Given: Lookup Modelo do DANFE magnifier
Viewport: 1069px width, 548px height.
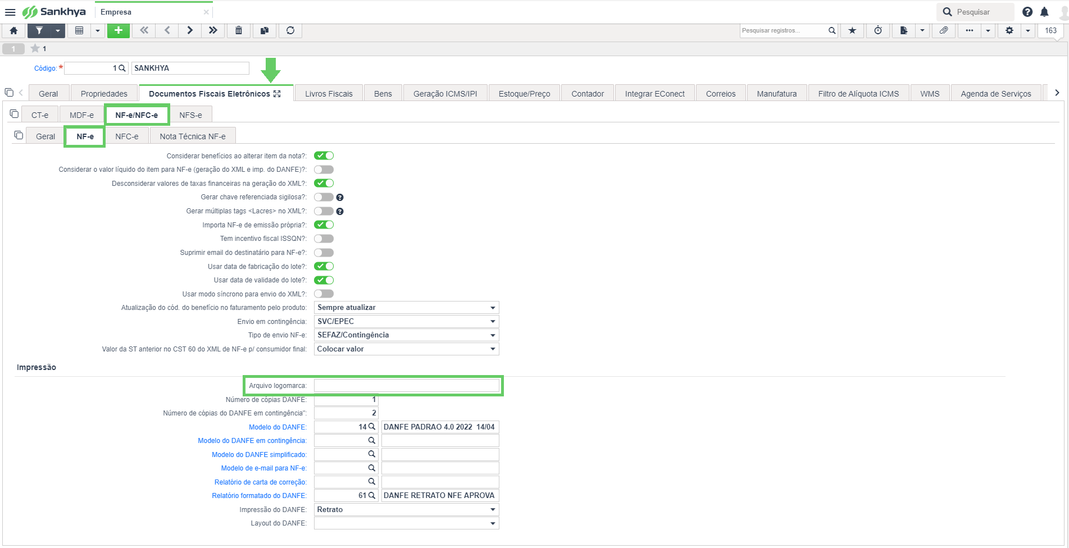Looking at the screenshot, I should point(371,427).
